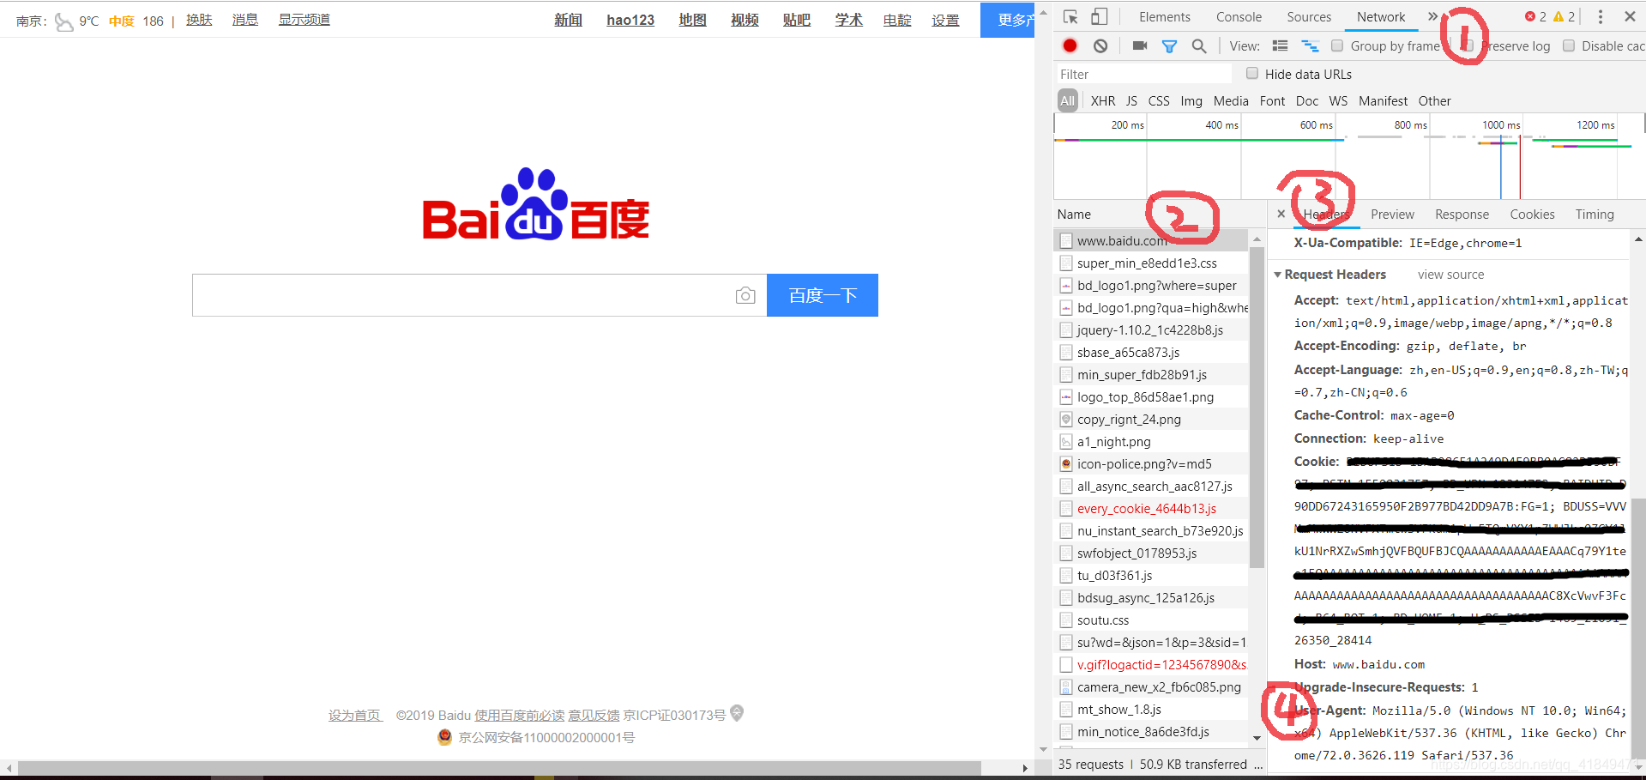The width and height of the screenshot is (1646, 780).
Task: Close the request details pane
Action: tap(1281, 214)
